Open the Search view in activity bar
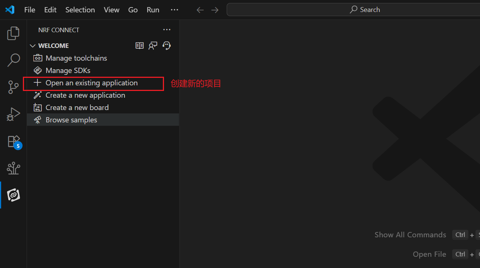The height and width of the screenshot is (268, 480). pyautogui.click(x=14, y=60)
